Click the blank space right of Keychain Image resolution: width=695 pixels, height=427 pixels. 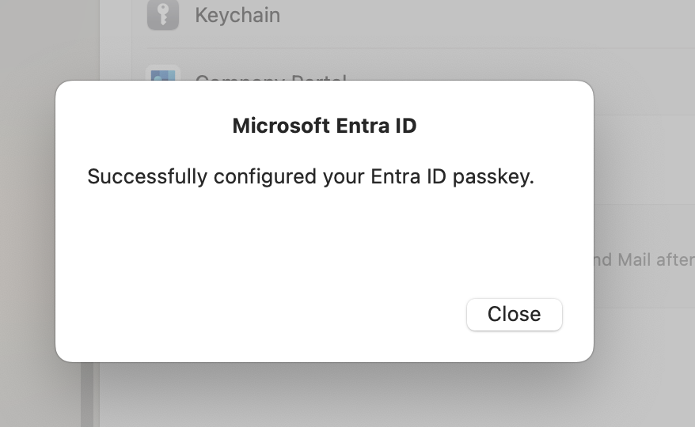488,15
